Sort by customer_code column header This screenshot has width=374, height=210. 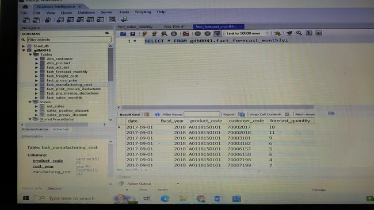246,121
